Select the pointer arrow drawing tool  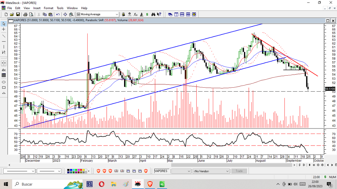tap(4, 24)
